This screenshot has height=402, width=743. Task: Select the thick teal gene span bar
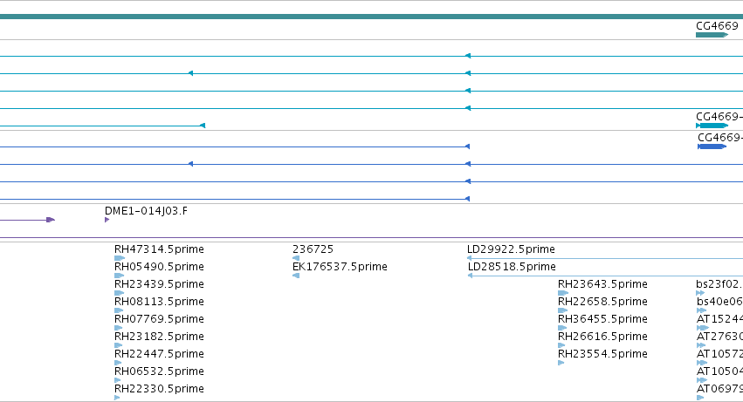(372, 17)
